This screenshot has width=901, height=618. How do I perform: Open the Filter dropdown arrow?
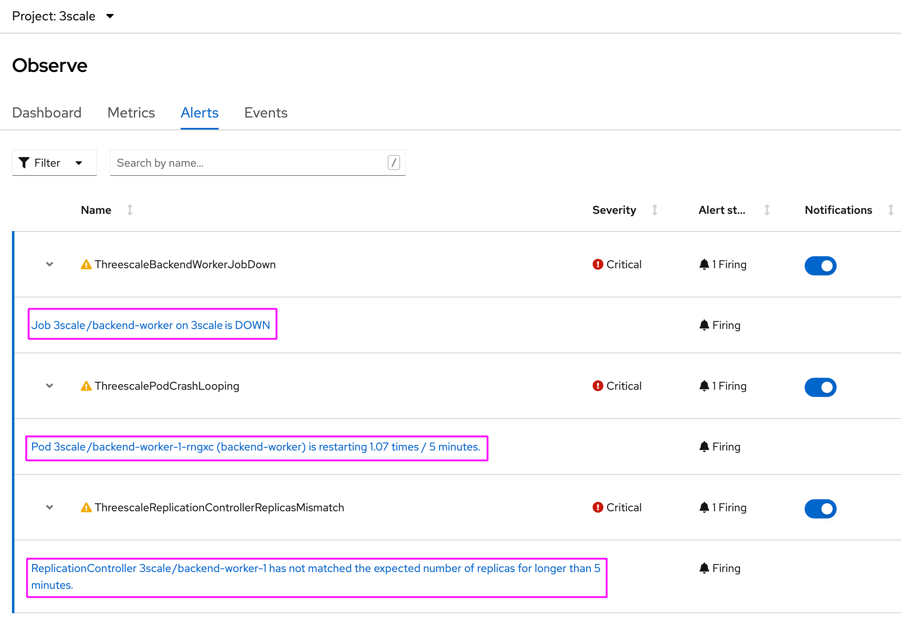point(79,163)
